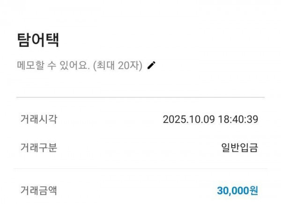Select the date "2025.10.09"
281x204 pixels.
(x=188, y=119)
